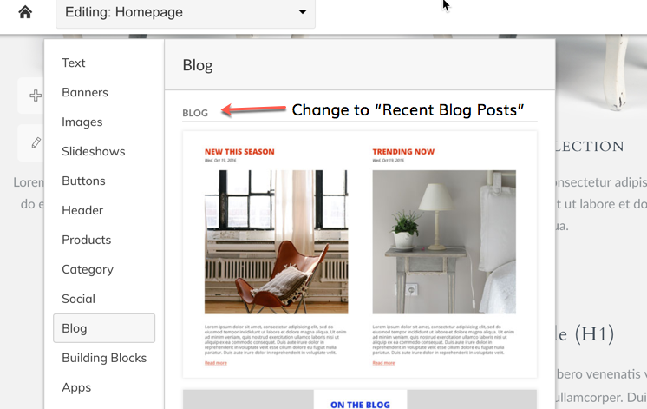Screen dimensions: 647x409
Task: Choose the two-column blog layout thumbnail
Action: click(x=360, y=254)
